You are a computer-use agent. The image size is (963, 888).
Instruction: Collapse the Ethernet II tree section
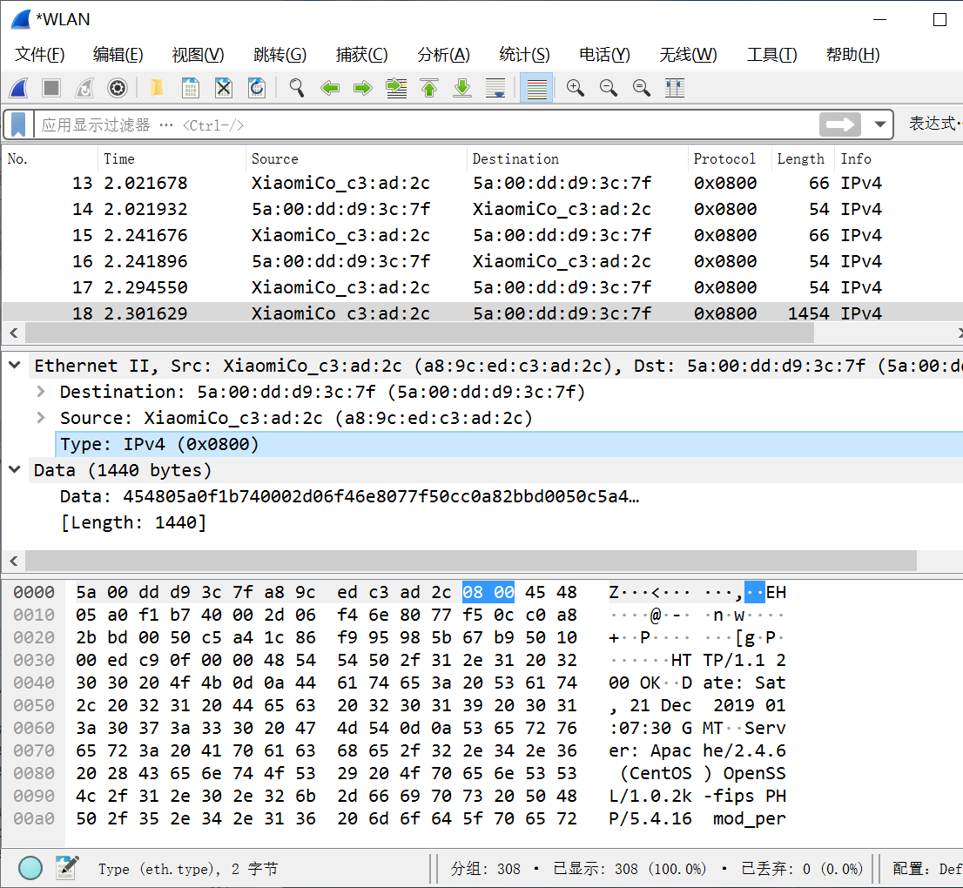coord(15,366)
